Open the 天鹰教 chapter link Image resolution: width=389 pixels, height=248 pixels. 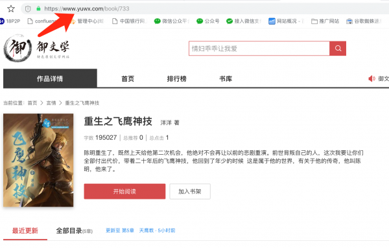pyautogui.click(x=157, y=231)
